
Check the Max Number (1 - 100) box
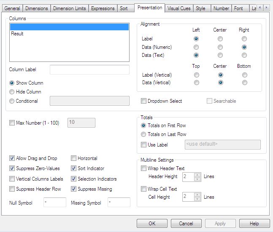(x=12, y=123)
